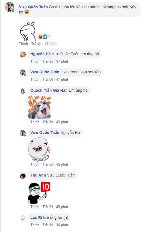Click tagged name Nguyễn Hà in Tuấn's reply
This screenshot has height=232, width=145.
coord(70,133)
